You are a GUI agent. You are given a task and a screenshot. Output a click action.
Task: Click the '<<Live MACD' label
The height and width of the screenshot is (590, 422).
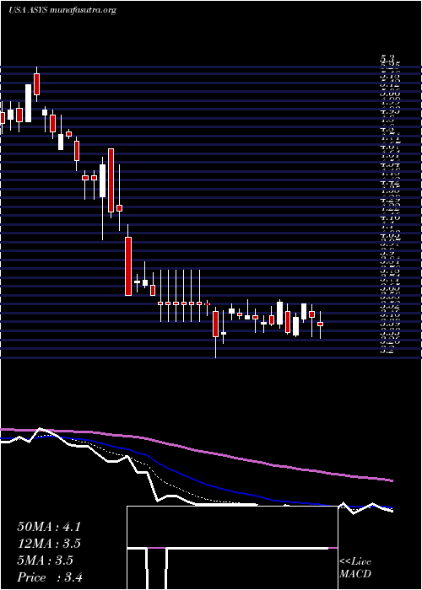[x=355, y=568]
